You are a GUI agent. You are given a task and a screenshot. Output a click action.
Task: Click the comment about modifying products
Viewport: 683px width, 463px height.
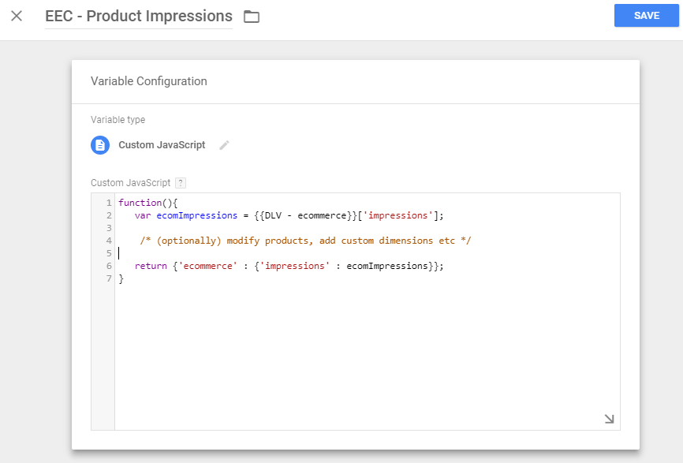click(x=305, y=241)
